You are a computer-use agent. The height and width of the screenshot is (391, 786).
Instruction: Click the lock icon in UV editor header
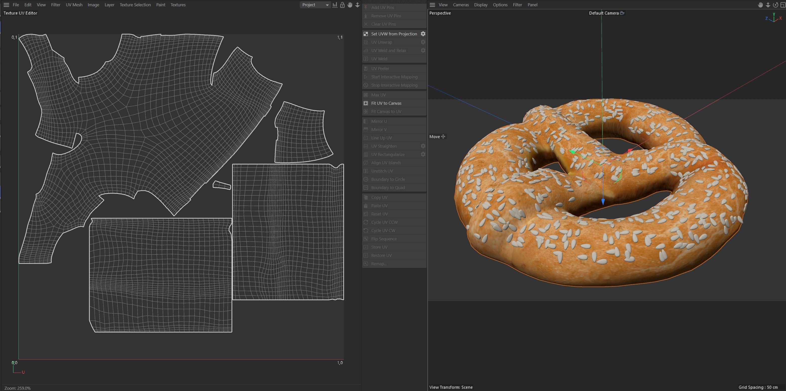tap(342, 5)
